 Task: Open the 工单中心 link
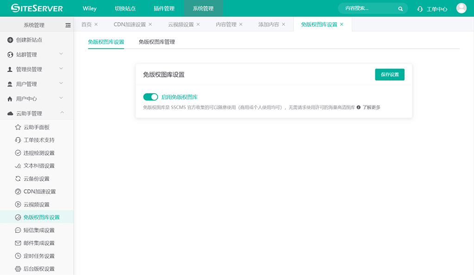(x=437, y=9)
